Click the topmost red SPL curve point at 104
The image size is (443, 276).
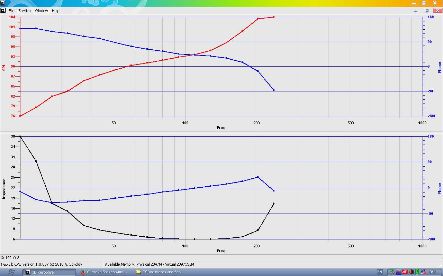pyautogui.click(x=274, y=17)
